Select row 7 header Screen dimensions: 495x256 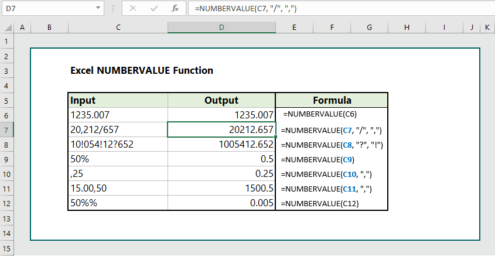pos(7,129)
